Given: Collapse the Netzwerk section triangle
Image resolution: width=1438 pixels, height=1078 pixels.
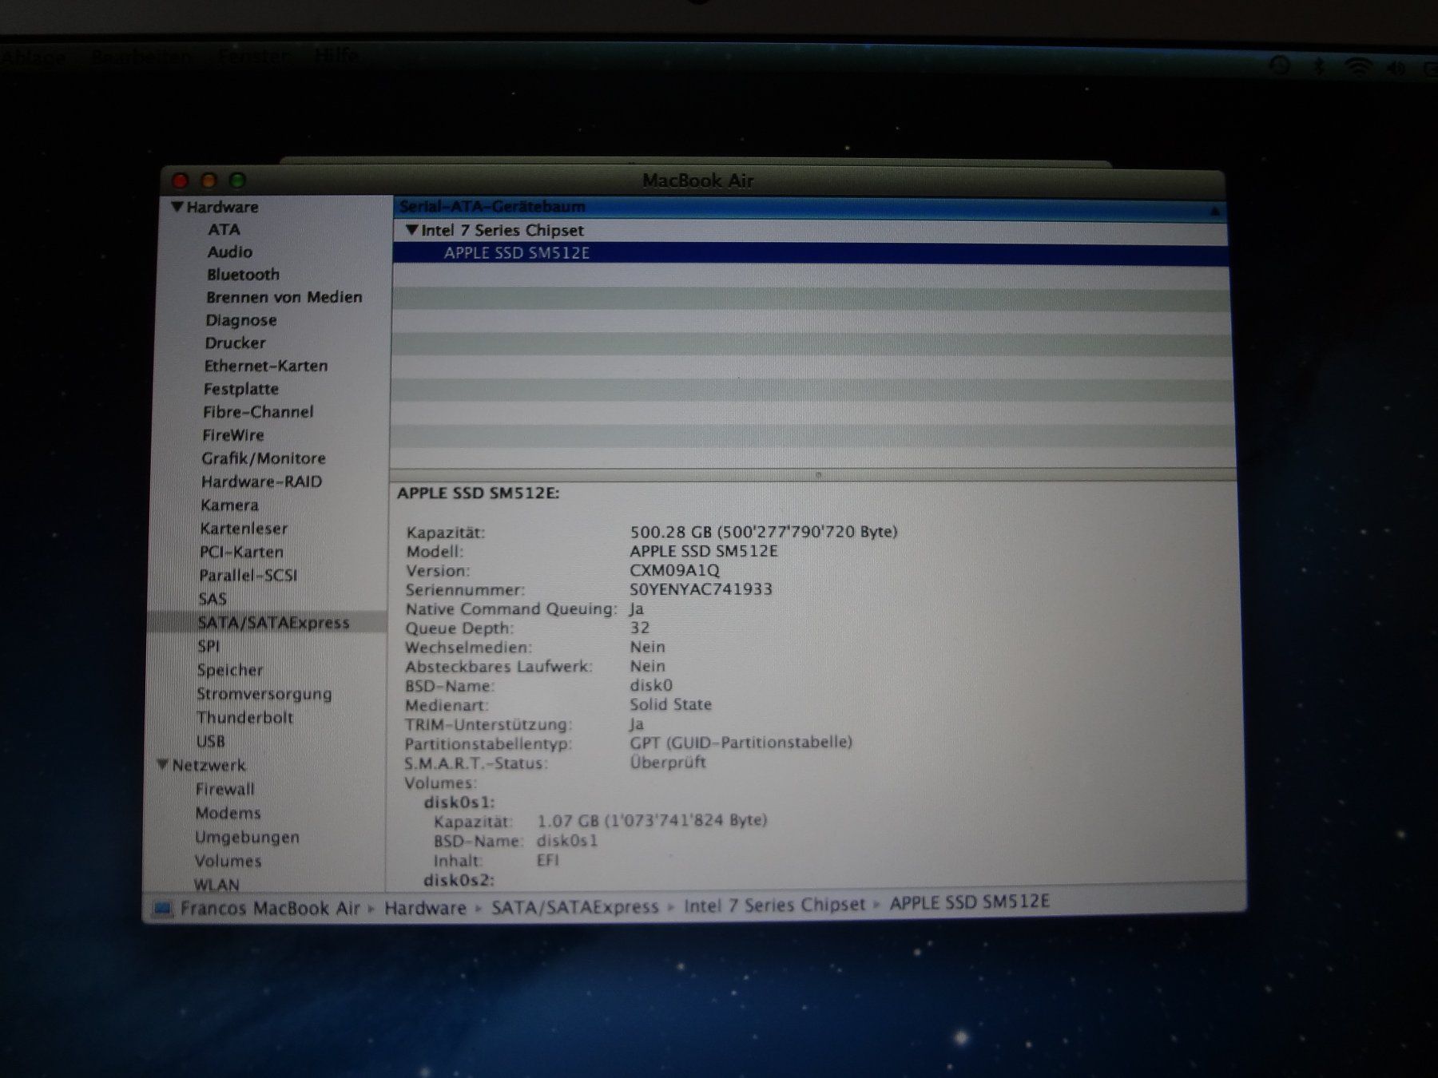Looking at the screenshot, I should point(162,765).
